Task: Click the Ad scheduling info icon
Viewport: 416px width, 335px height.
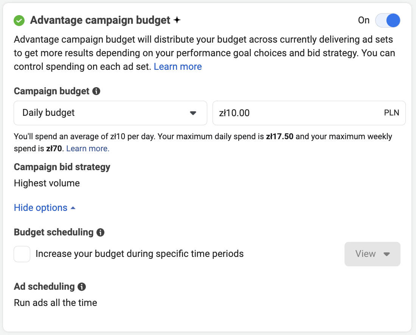Action: click(82, 287)
